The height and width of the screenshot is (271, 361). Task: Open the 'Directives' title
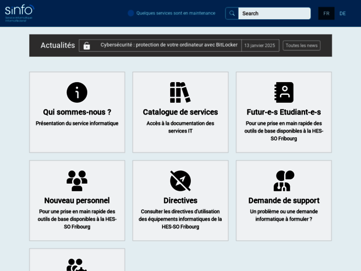pos(180,201)
